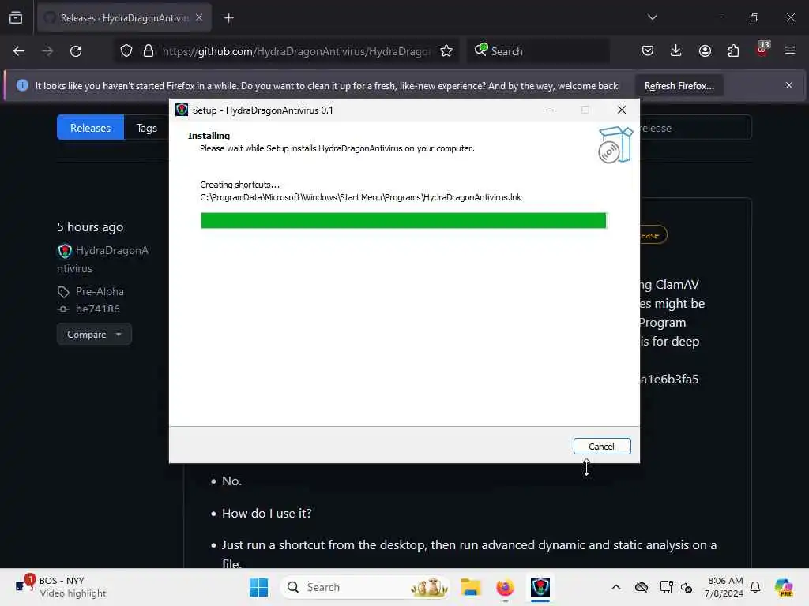Click the Start Menu shortcut path text
This screenshot has height=606, width=809.
coord(360,197)
